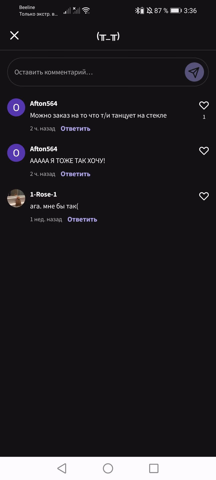This screenshot has width=216, height=480.
Task: Tap the Android back navigation triangle
Action: point(62,468)
